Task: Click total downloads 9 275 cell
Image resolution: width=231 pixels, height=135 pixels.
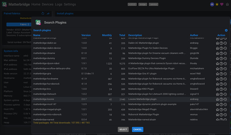Action: point(122,64)
